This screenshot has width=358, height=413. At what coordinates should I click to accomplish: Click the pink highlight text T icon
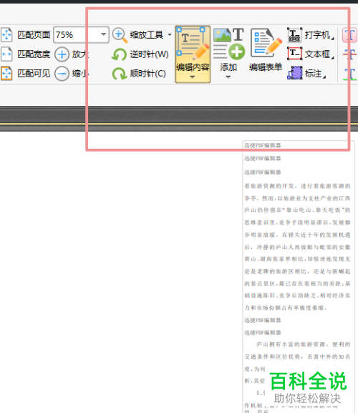click(350, 35)
